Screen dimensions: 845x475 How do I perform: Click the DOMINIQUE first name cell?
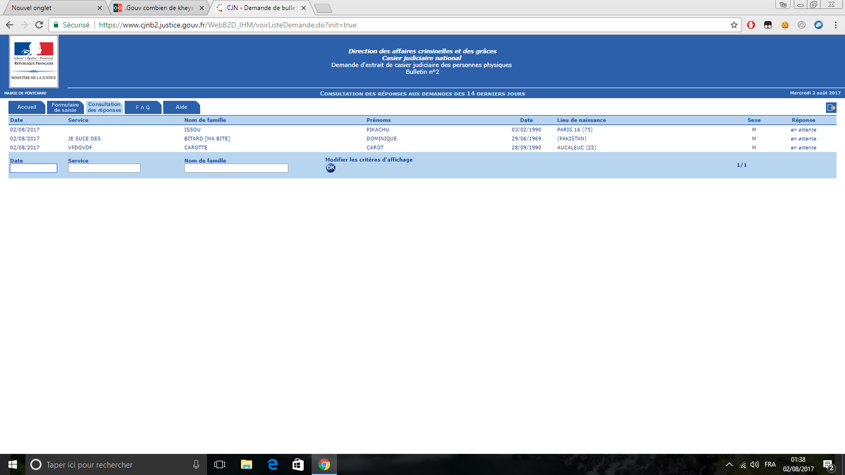(x=382, y=139)
